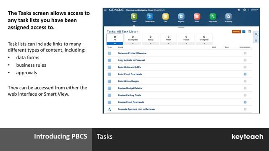
Task: Select the Incomplete tasks filter tile
Action: click(x=133, y=38)
